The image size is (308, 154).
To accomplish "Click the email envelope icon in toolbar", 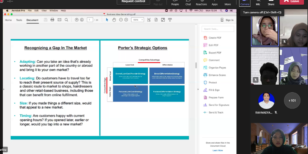I will click(x=60, y=20).
